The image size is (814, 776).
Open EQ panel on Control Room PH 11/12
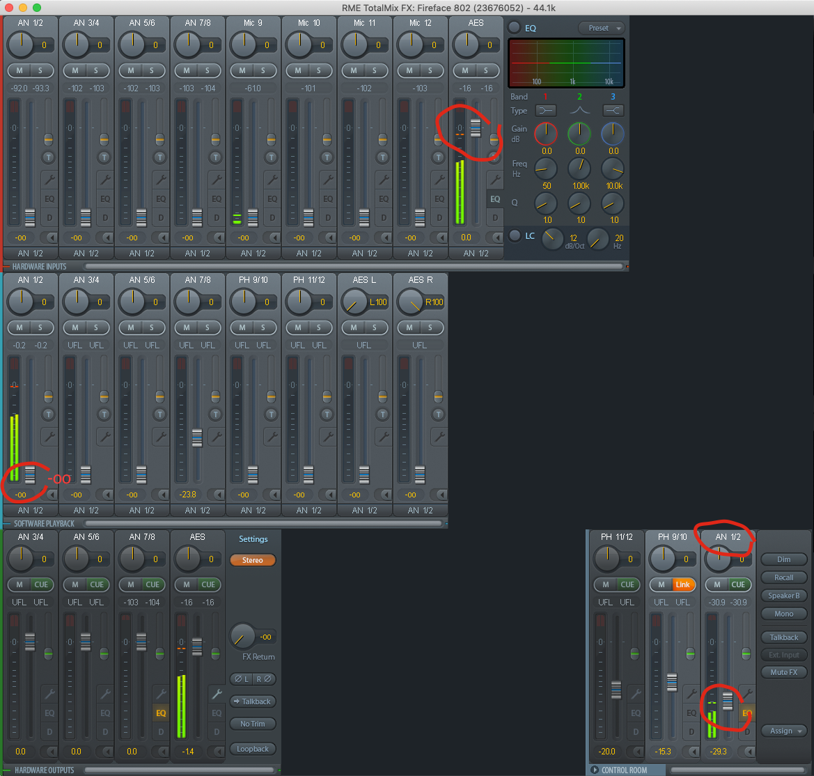pos(636,713)
